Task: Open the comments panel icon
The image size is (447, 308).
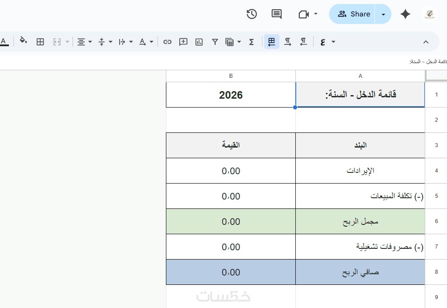Action: point(277,14)
